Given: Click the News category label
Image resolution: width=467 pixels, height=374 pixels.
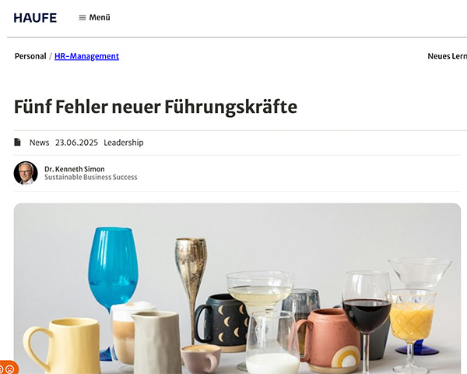Looking at the screenshot, I should tap(40, 143).
